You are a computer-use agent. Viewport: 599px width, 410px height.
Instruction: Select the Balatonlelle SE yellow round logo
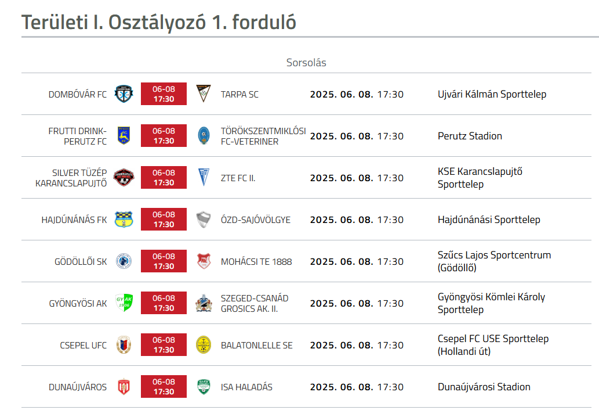point(204,344)
